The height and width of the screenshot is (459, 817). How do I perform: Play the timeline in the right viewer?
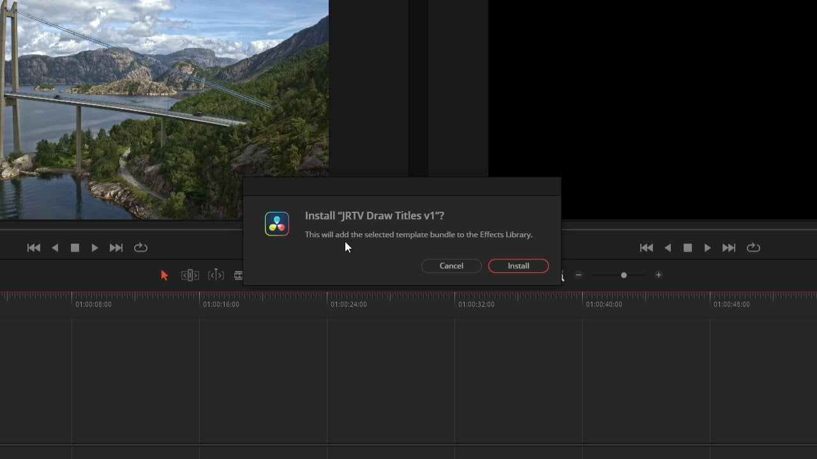point(707,247)
